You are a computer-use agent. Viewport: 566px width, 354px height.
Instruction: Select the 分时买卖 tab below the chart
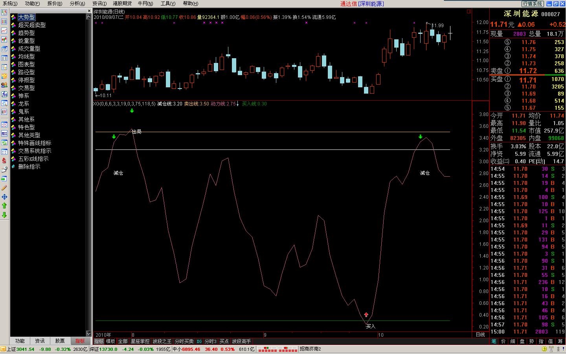coord(184,341)
